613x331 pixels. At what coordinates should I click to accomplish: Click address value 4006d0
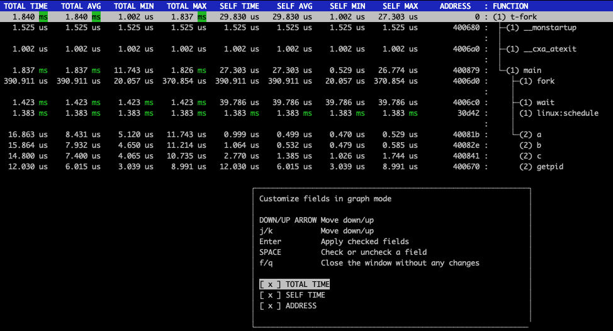(x=466, y=81)
